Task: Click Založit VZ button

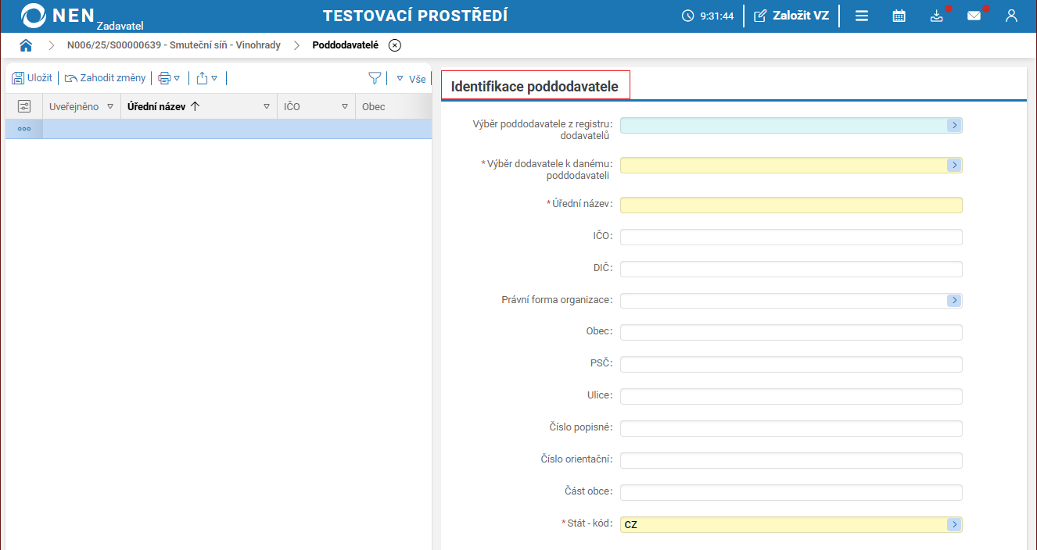Action: point(791,16)
